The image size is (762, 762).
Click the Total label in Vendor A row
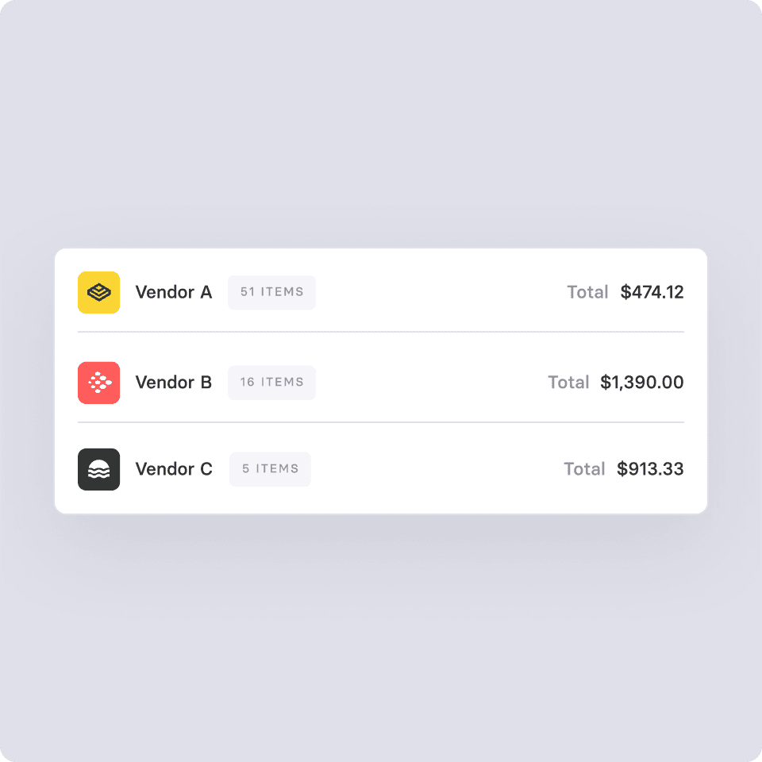tap(587, 292)
